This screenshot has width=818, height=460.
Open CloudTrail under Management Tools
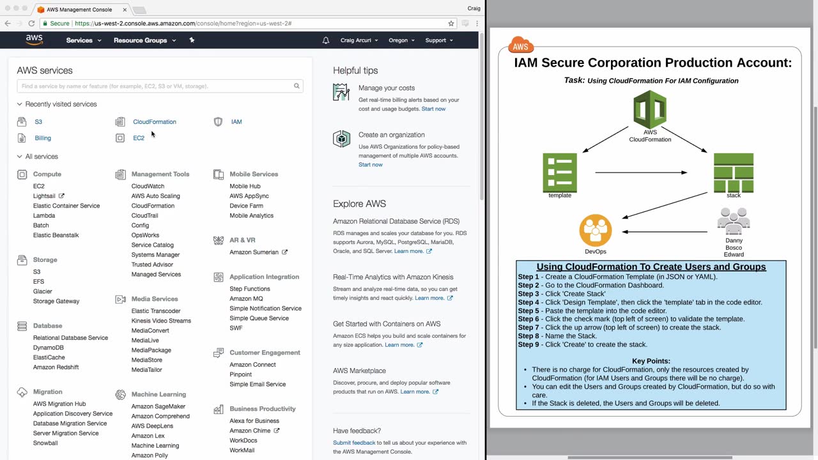(x=145, y=216)
